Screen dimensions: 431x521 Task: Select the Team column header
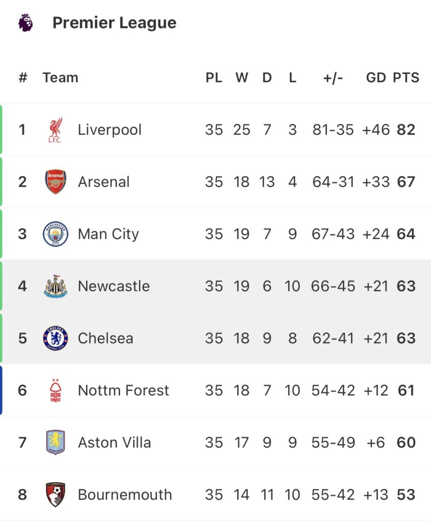coord(60,78)
